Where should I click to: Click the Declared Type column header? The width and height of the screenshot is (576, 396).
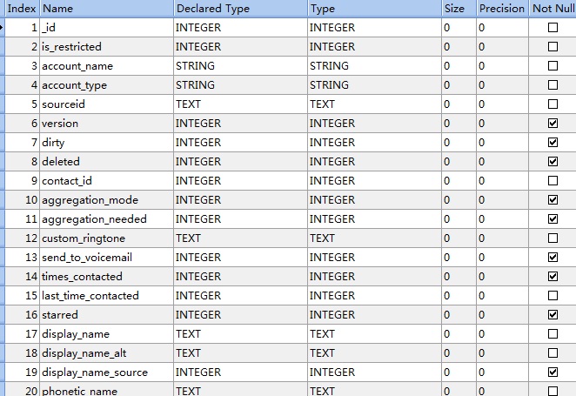(x=240, y=9)
